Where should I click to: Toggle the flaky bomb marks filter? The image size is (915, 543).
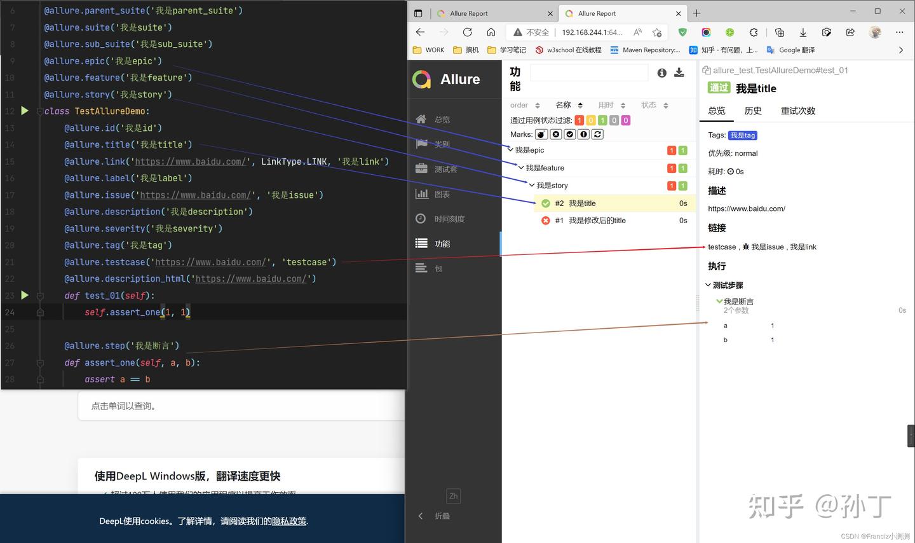541,134
